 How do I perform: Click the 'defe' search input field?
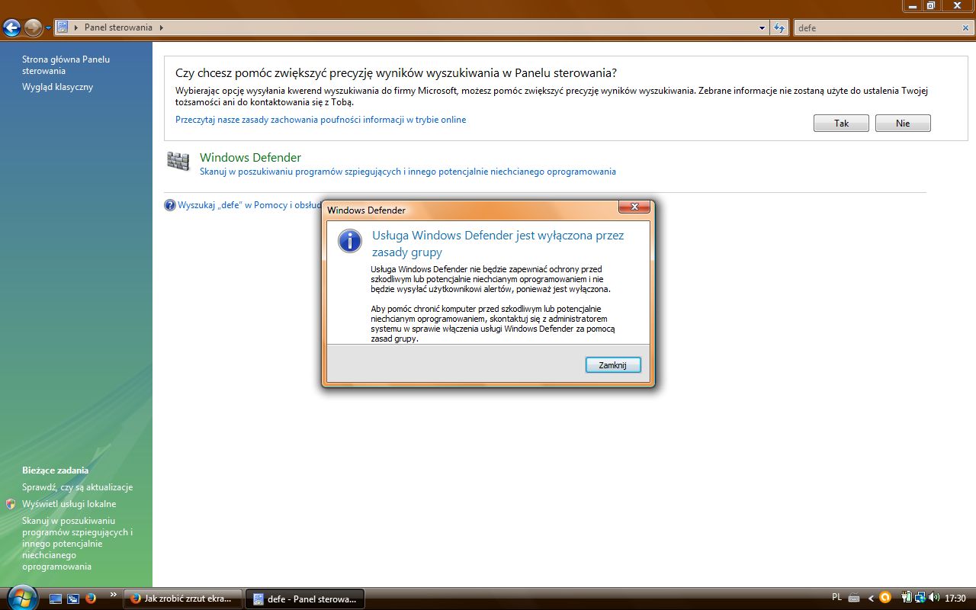click(877, 28)
